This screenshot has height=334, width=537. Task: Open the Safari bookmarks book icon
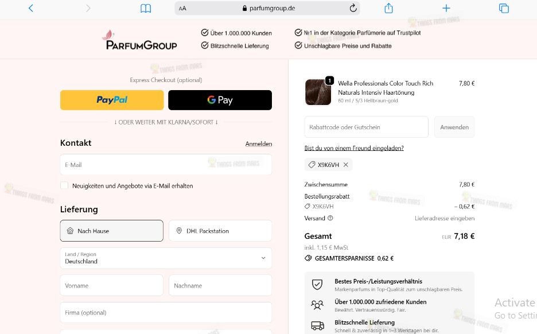point(146,8)
